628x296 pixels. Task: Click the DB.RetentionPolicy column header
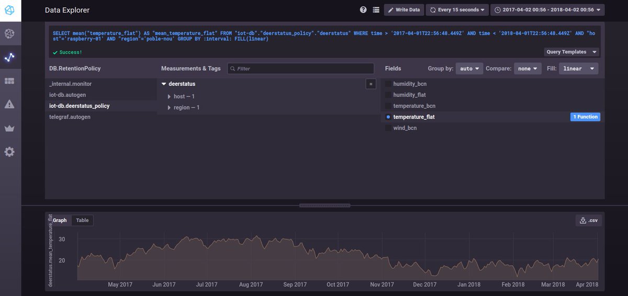pyautogui.click(x=75, y=69)
